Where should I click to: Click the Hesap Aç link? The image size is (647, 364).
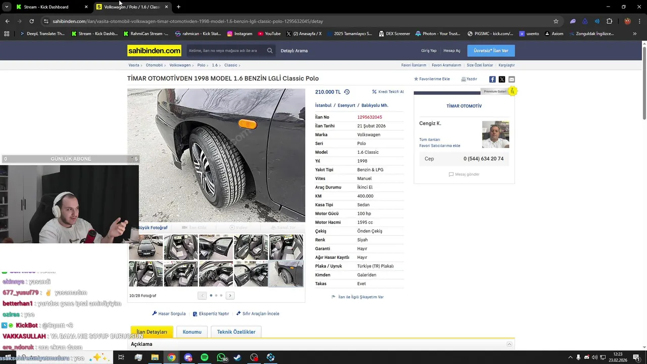pos(452,51)
